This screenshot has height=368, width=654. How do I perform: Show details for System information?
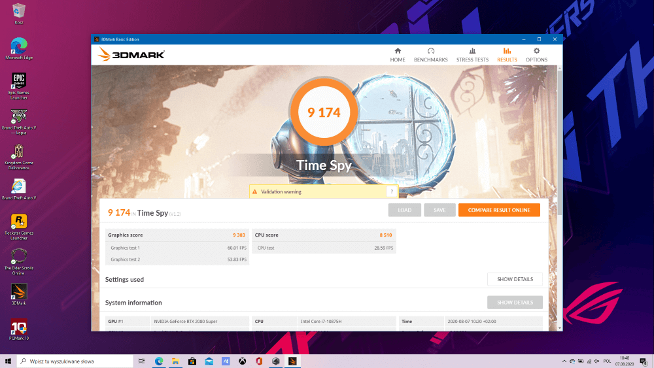pos(515,303)
